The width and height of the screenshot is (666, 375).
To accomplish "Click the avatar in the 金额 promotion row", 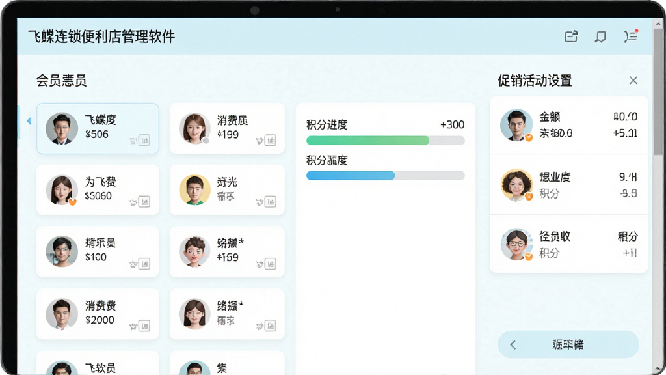I will tap(516, 125).
